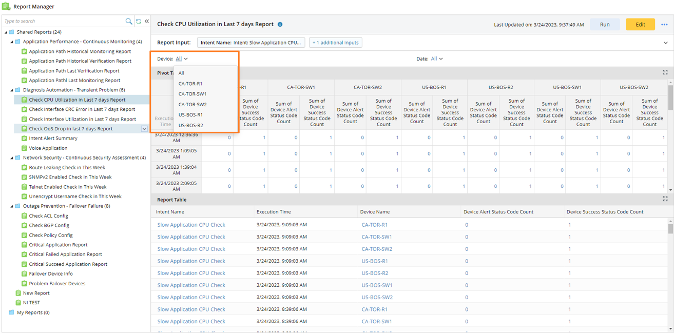Choose US-BOS-R2 in the Device list

(190, 125)
